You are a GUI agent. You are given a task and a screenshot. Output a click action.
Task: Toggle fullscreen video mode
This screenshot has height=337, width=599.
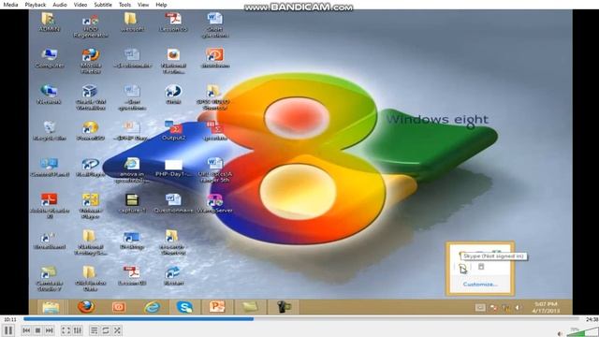tap(66, 330)
